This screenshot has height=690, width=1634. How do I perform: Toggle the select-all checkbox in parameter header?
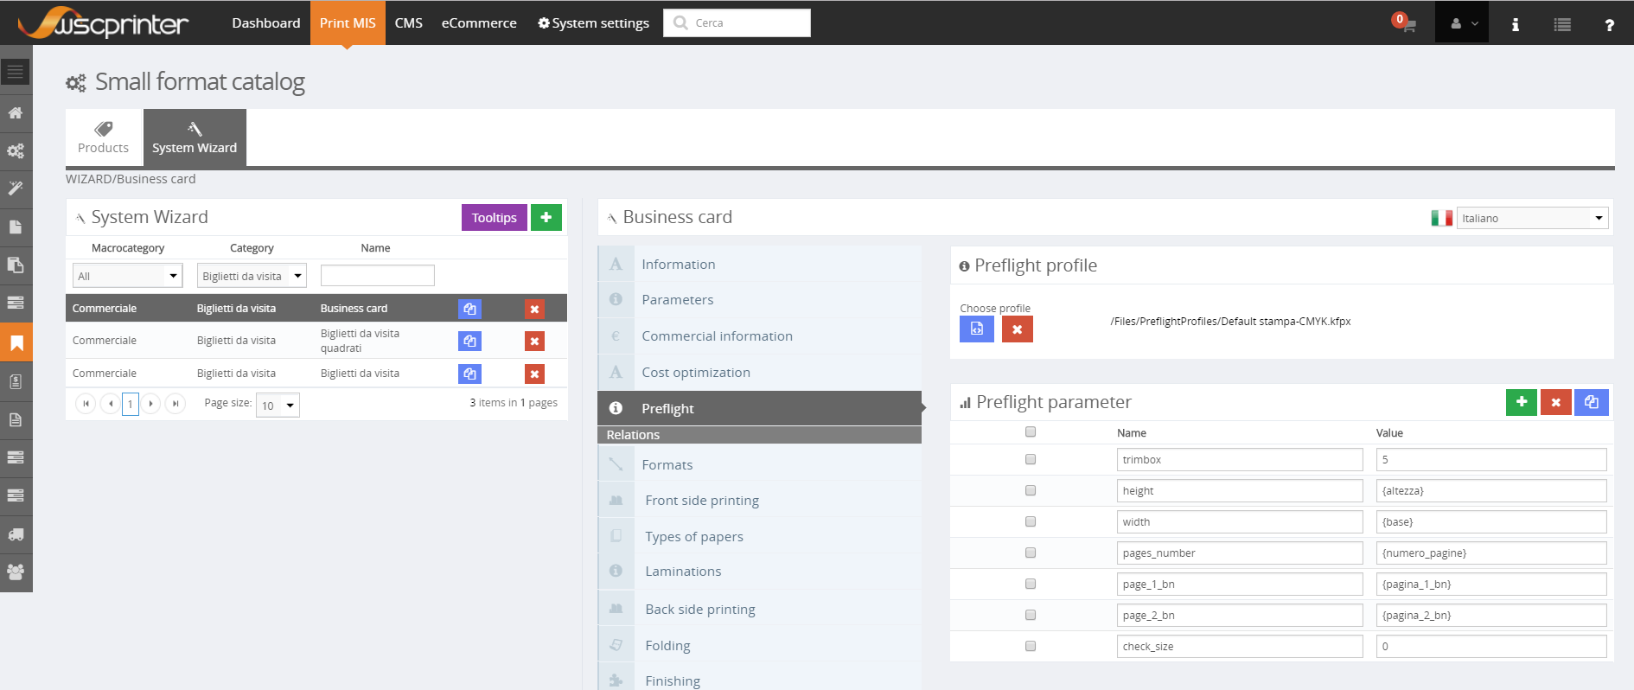(1031, 431)
